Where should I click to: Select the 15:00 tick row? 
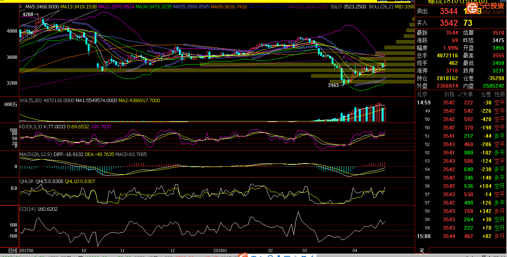(461, 236)
